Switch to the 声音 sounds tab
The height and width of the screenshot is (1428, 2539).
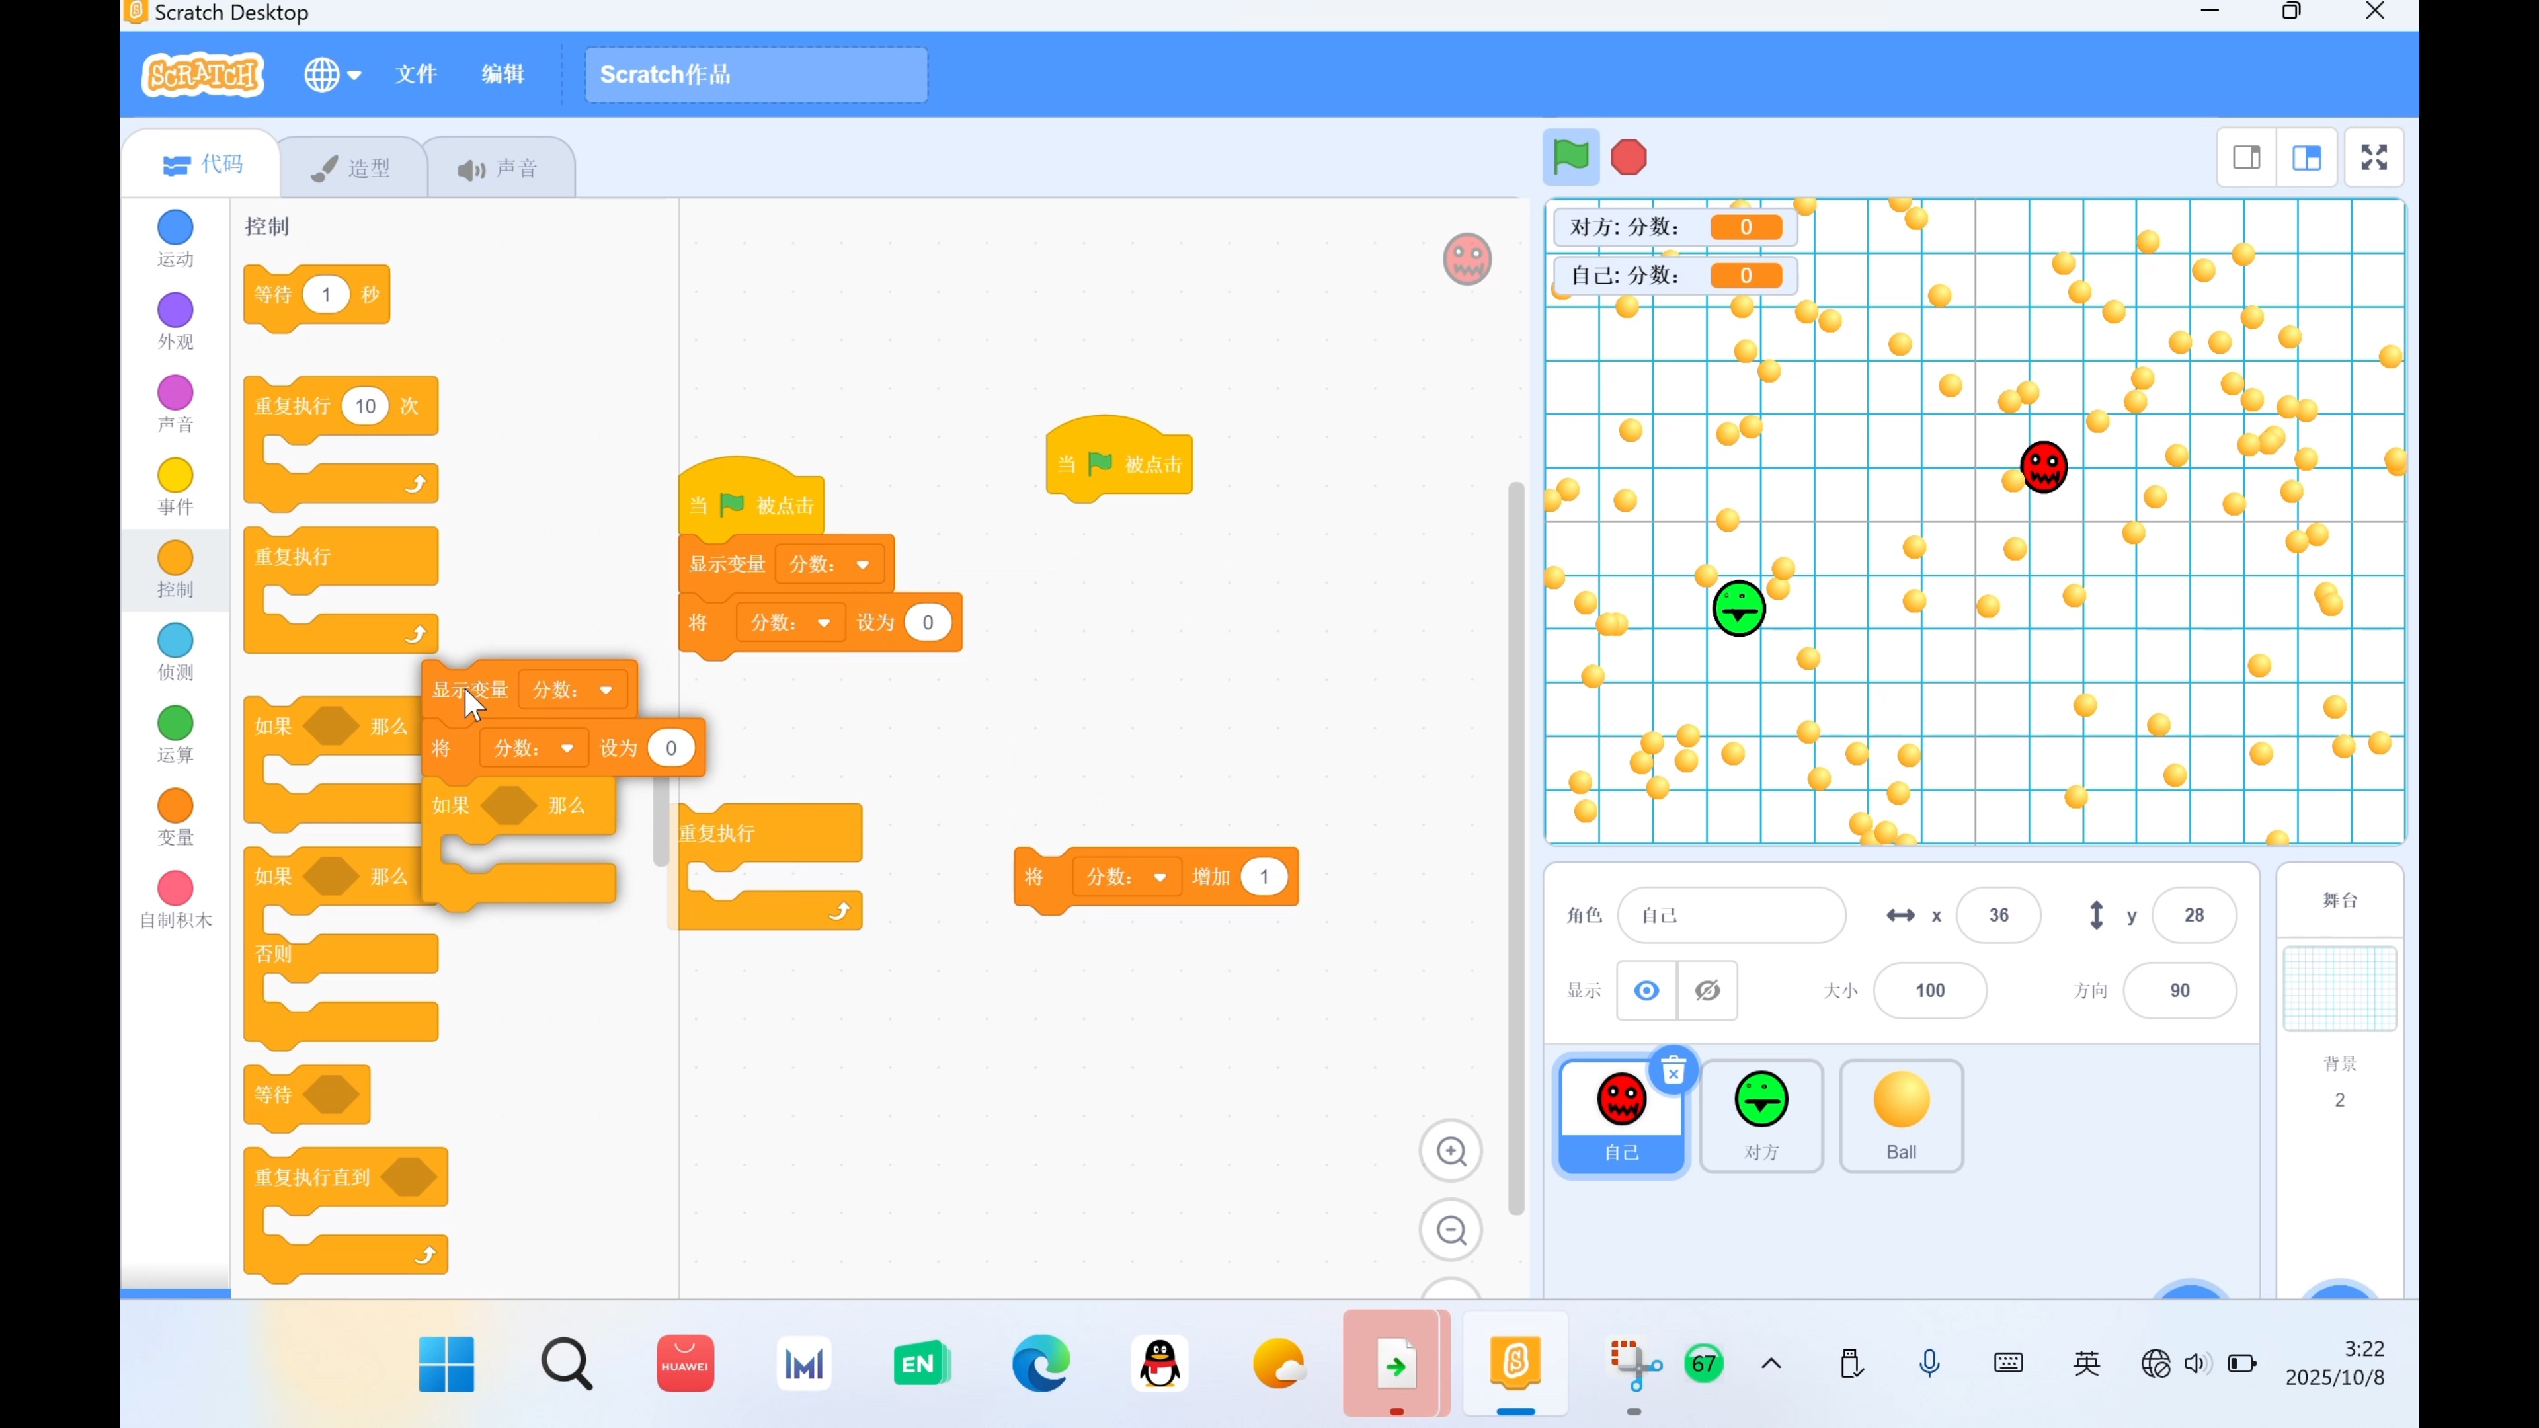coord(500,169)
